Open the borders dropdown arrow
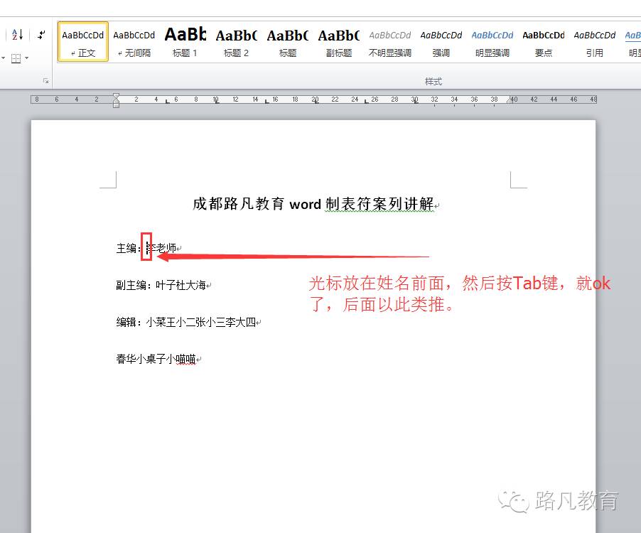Screen dimensions: 641x533 point(27,58)
